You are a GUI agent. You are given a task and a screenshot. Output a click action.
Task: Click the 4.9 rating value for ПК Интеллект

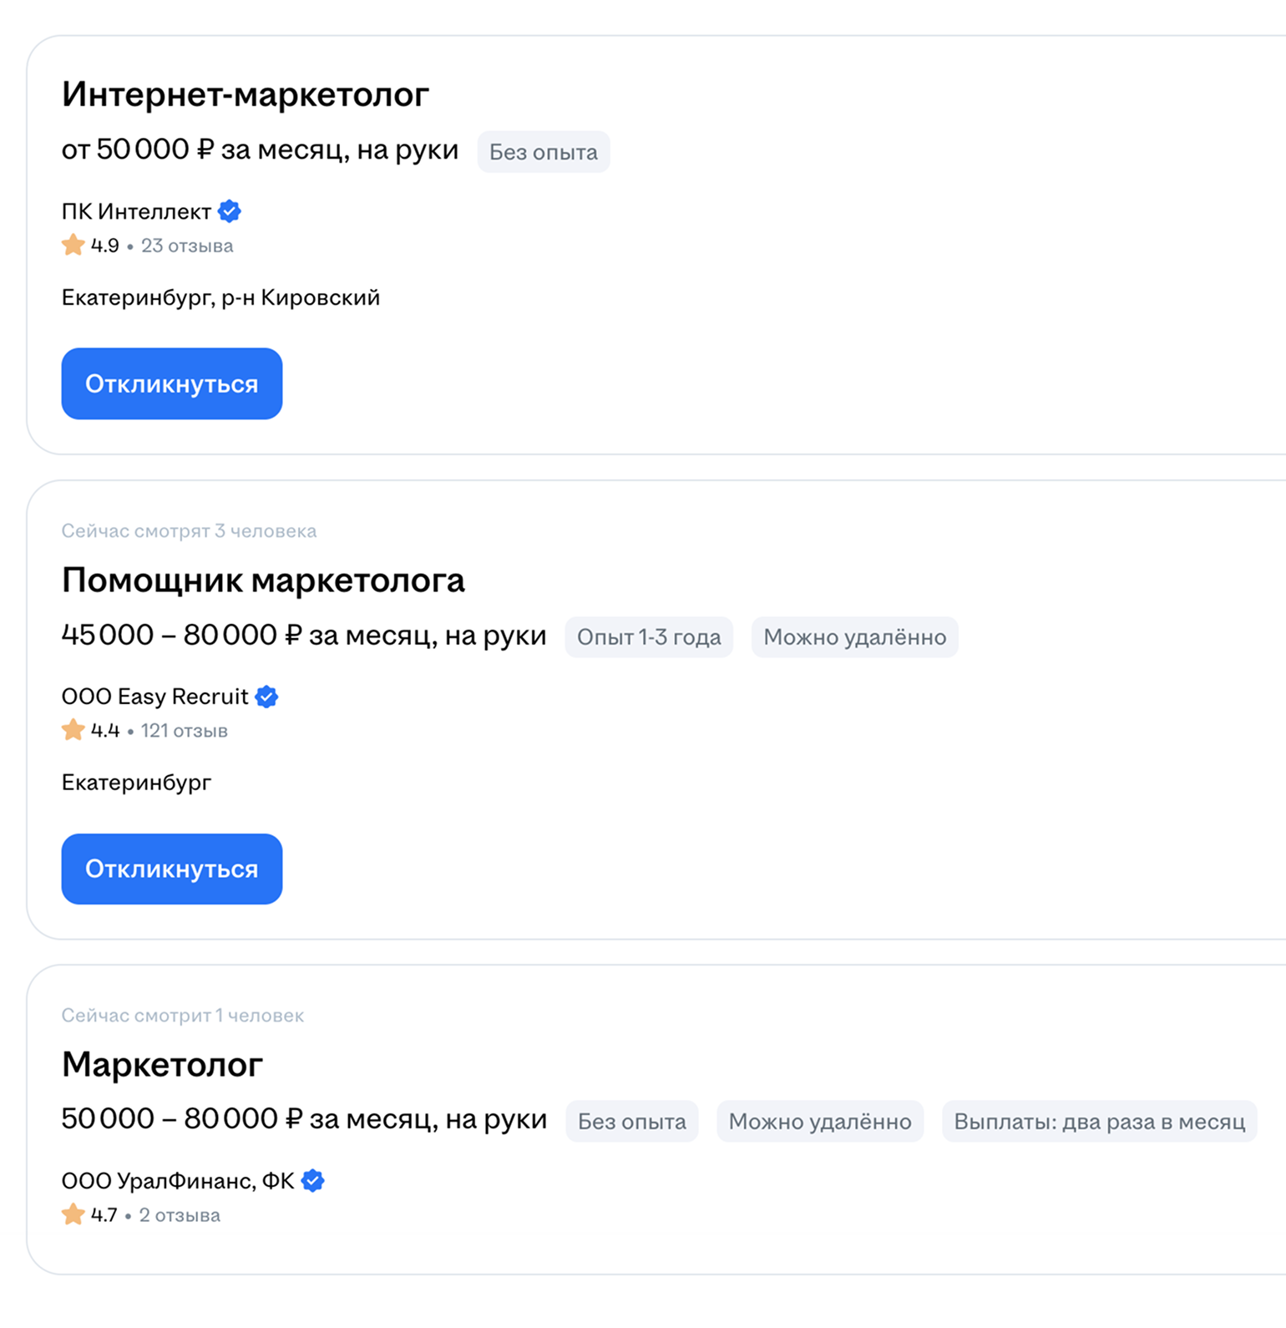(104, 245)
